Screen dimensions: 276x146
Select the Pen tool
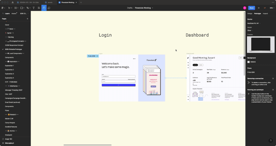[28, 8]
